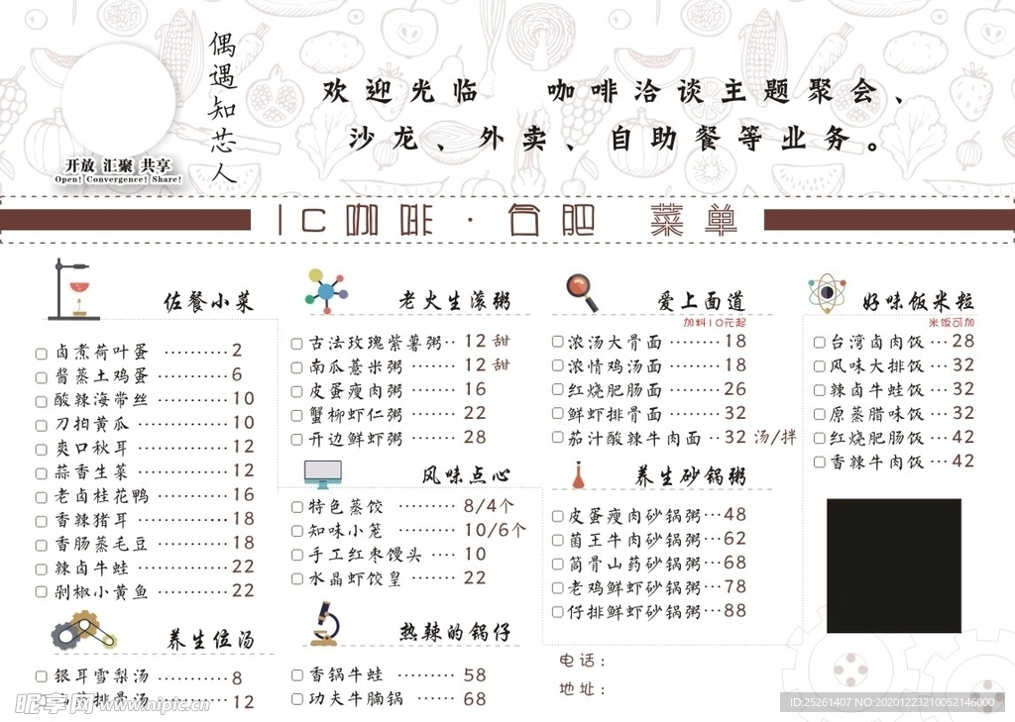The width and height of the screenshot is (1015, 722).
Task: Tick the 古法玫瑰紫薯粥 checkbox
Action: pos(297,344)
